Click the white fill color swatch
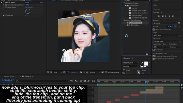This screenshot has height=103, width=183. [146, 64]
